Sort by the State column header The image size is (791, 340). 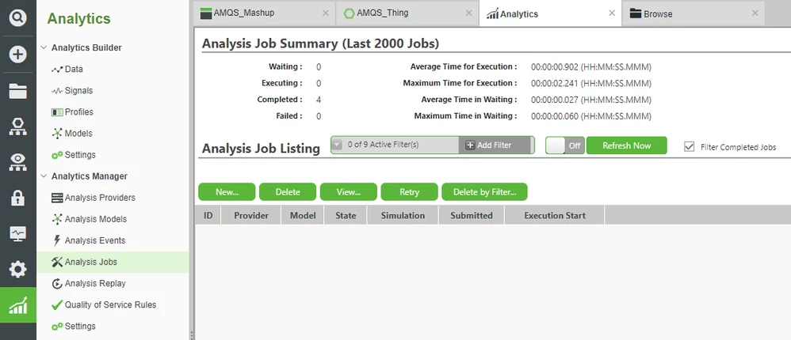346,215
